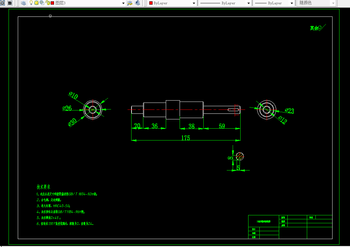Click the 技术要求 heading text
The width and height of the screenshot is (350, 247).
tap(44, 187)
